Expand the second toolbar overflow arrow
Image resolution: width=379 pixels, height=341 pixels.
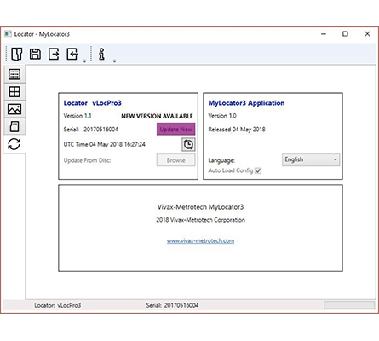(x=114, y=61)
